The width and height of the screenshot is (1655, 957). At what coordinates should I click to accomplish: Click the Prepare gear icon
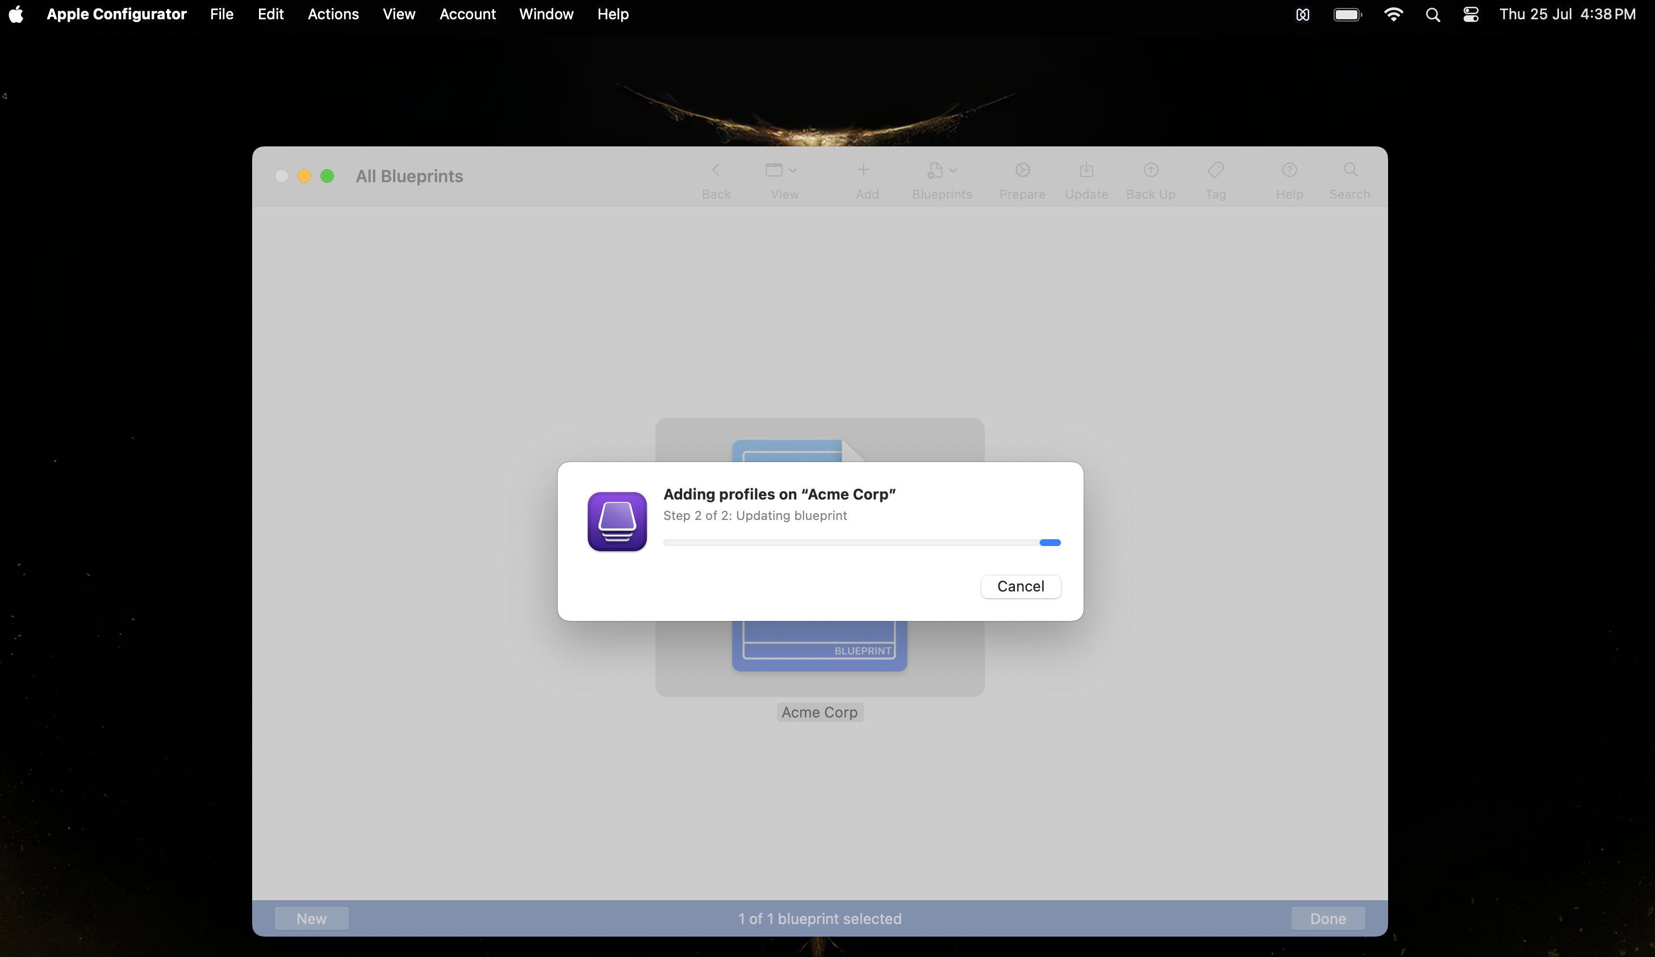point(1022,170)
